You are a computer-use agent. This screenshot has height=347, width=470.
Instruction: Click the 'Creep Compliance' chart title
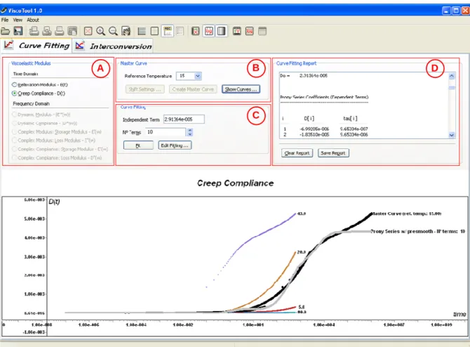click(x=235, y=183)
